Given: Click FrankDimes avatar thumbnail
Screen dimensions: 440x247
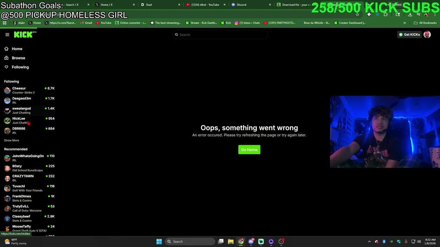Looking at the screenshot, I should pyautogui.click(x=7, y=198).
